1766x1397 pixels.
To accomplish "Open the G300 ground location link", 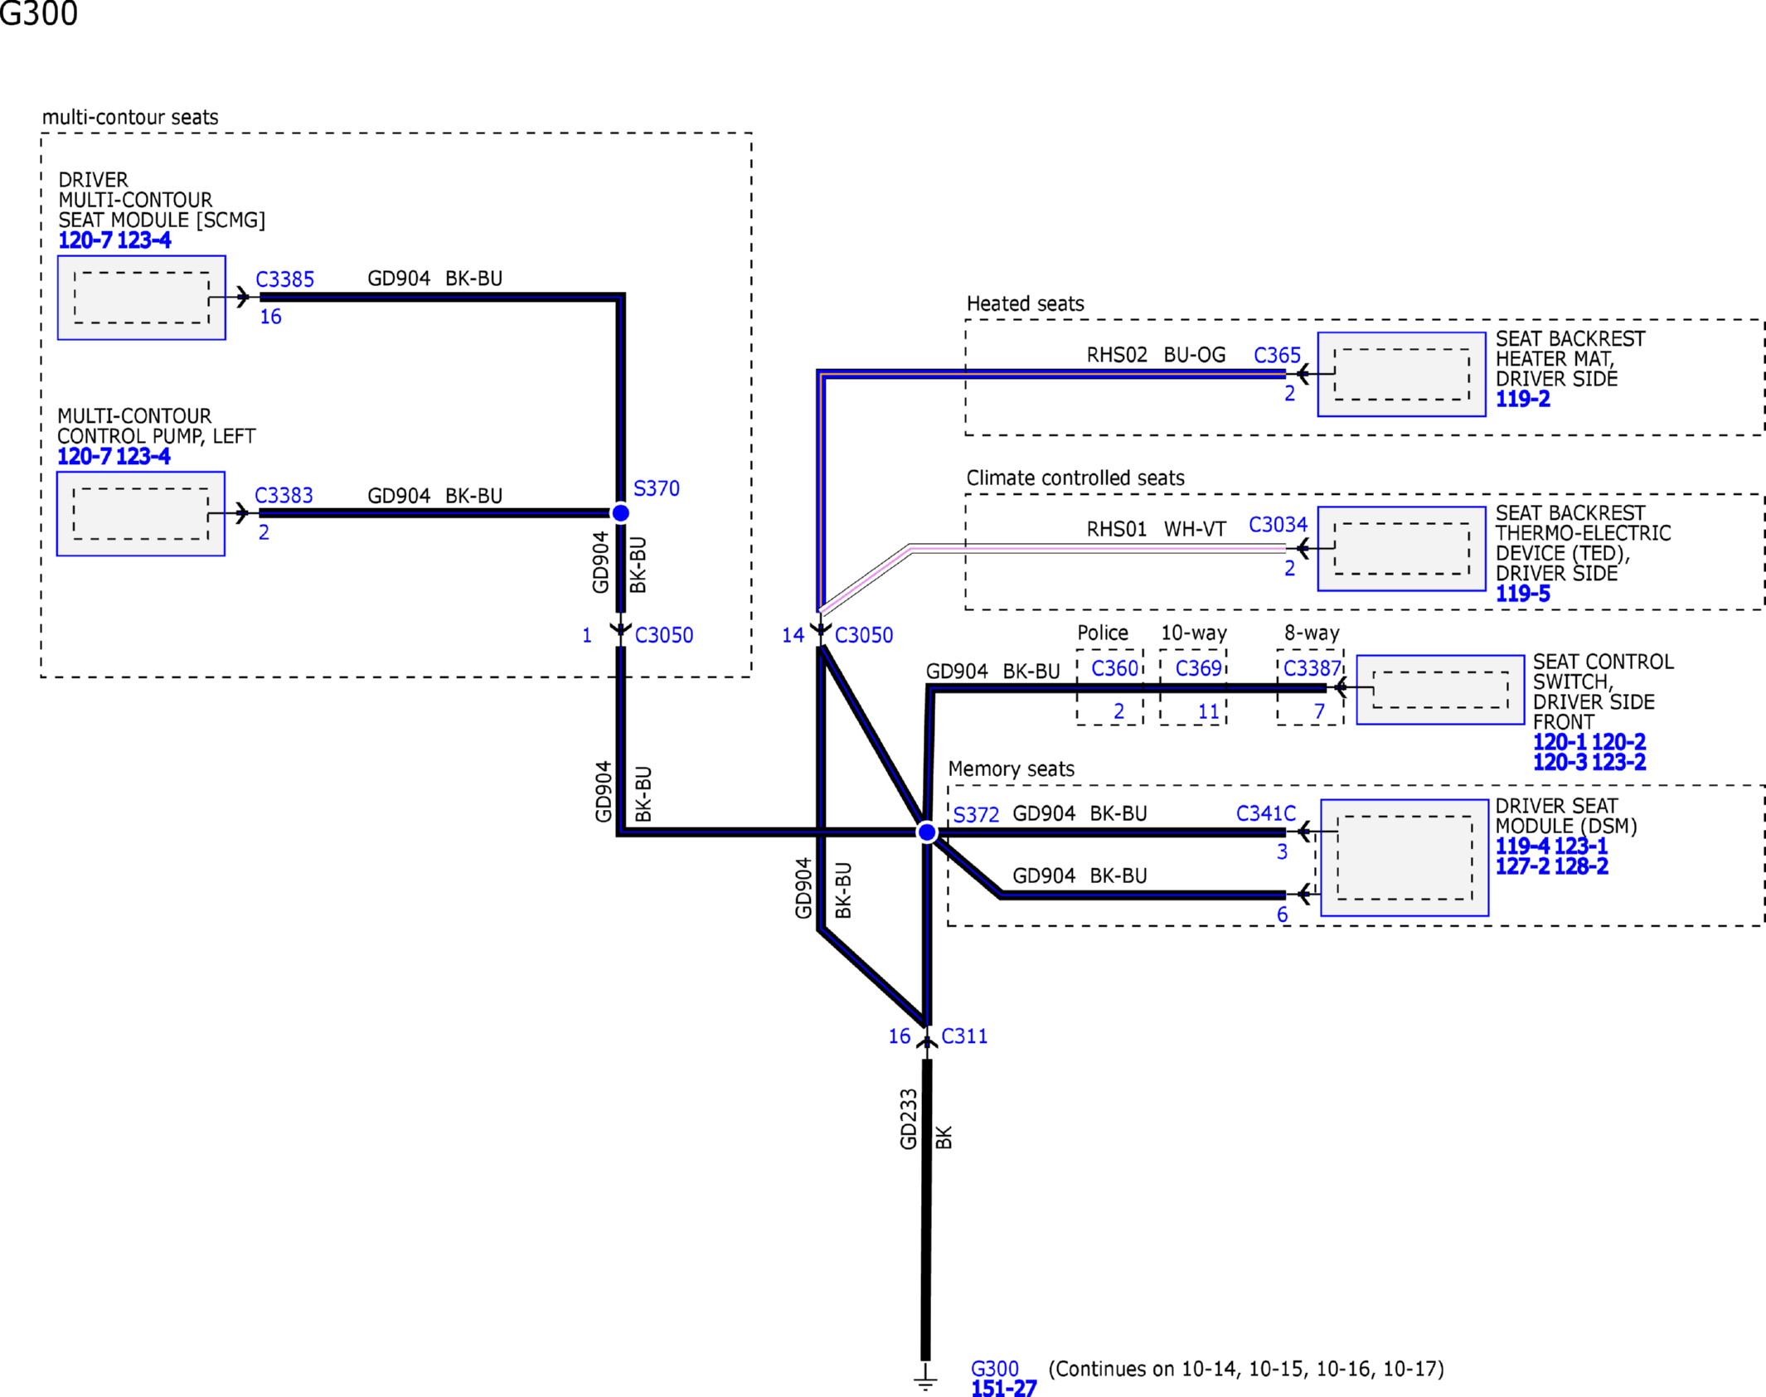I will (x=994, y=1368).
